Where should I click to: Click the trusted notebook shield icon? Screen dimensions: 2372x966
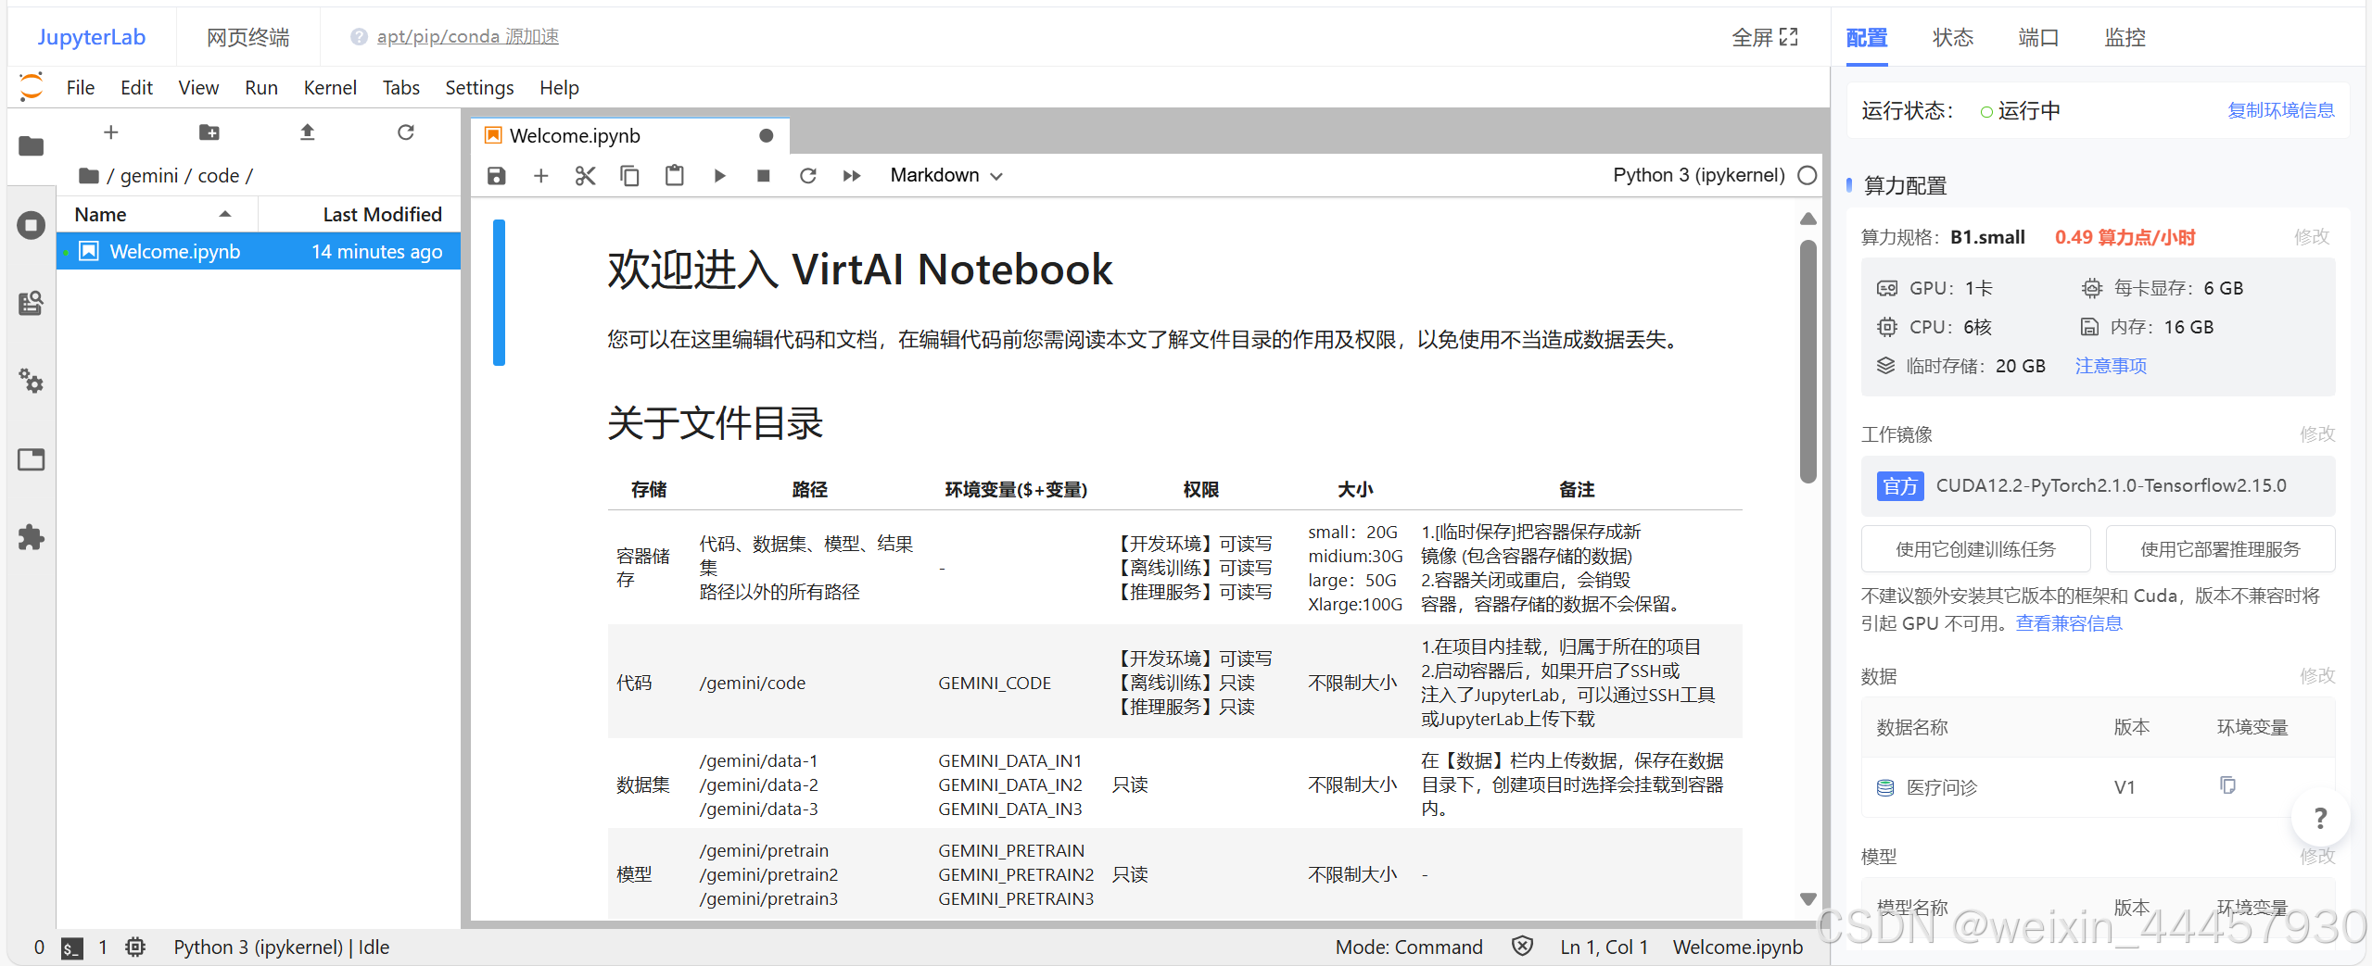tap(1522, 946)
